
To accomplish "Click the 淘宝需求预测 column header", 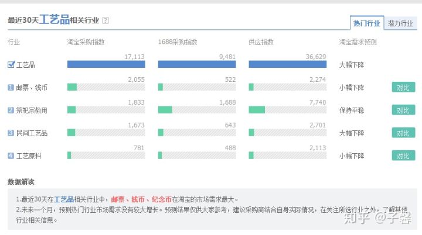I will click(x=358, y=42).
